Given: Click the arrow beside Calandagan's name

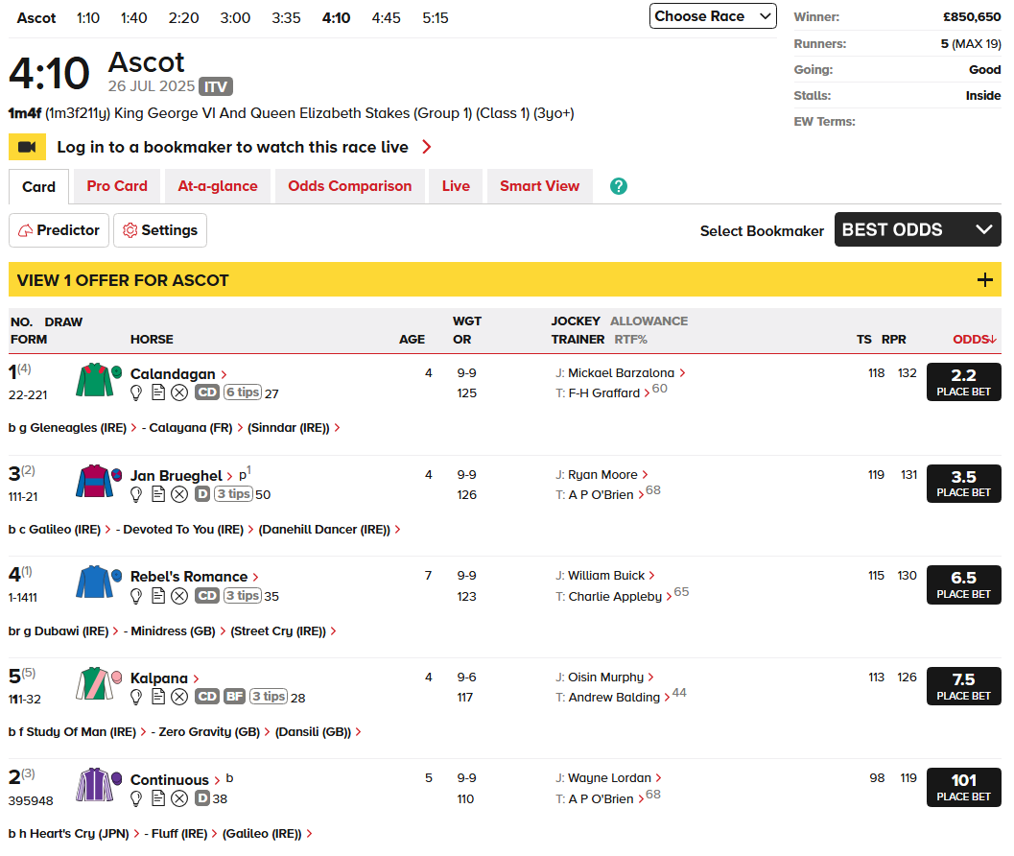Looking at the screenshot, I should (224, 374).
